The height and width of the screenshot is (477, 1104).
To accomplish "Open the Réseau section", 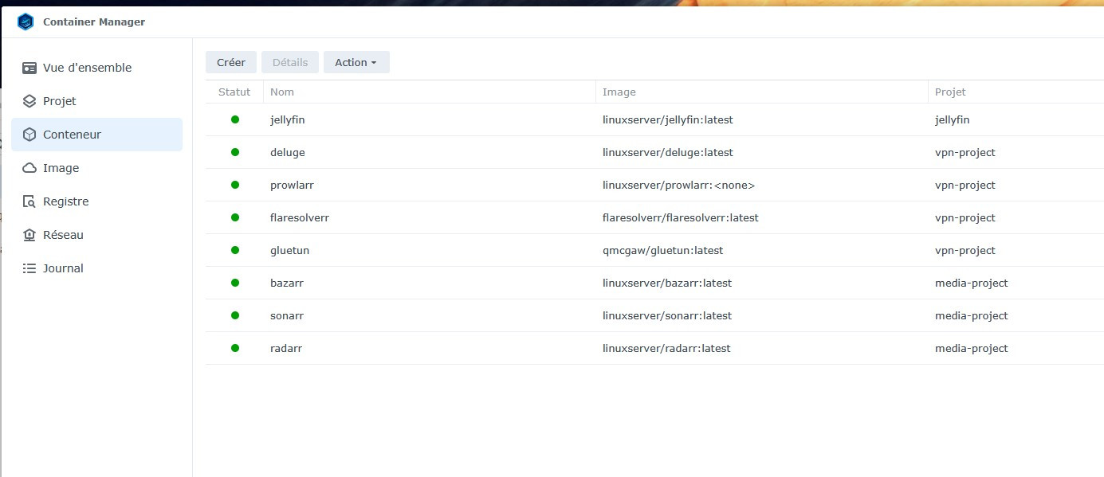I will point(96,235).
